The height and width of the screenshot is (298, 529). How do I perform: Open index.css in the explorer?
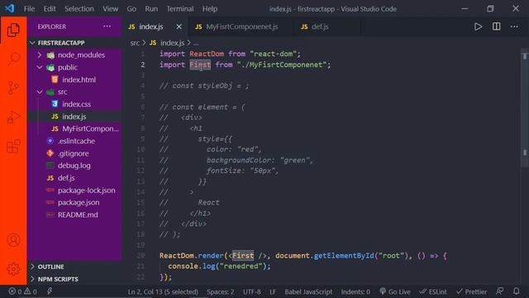75,104
